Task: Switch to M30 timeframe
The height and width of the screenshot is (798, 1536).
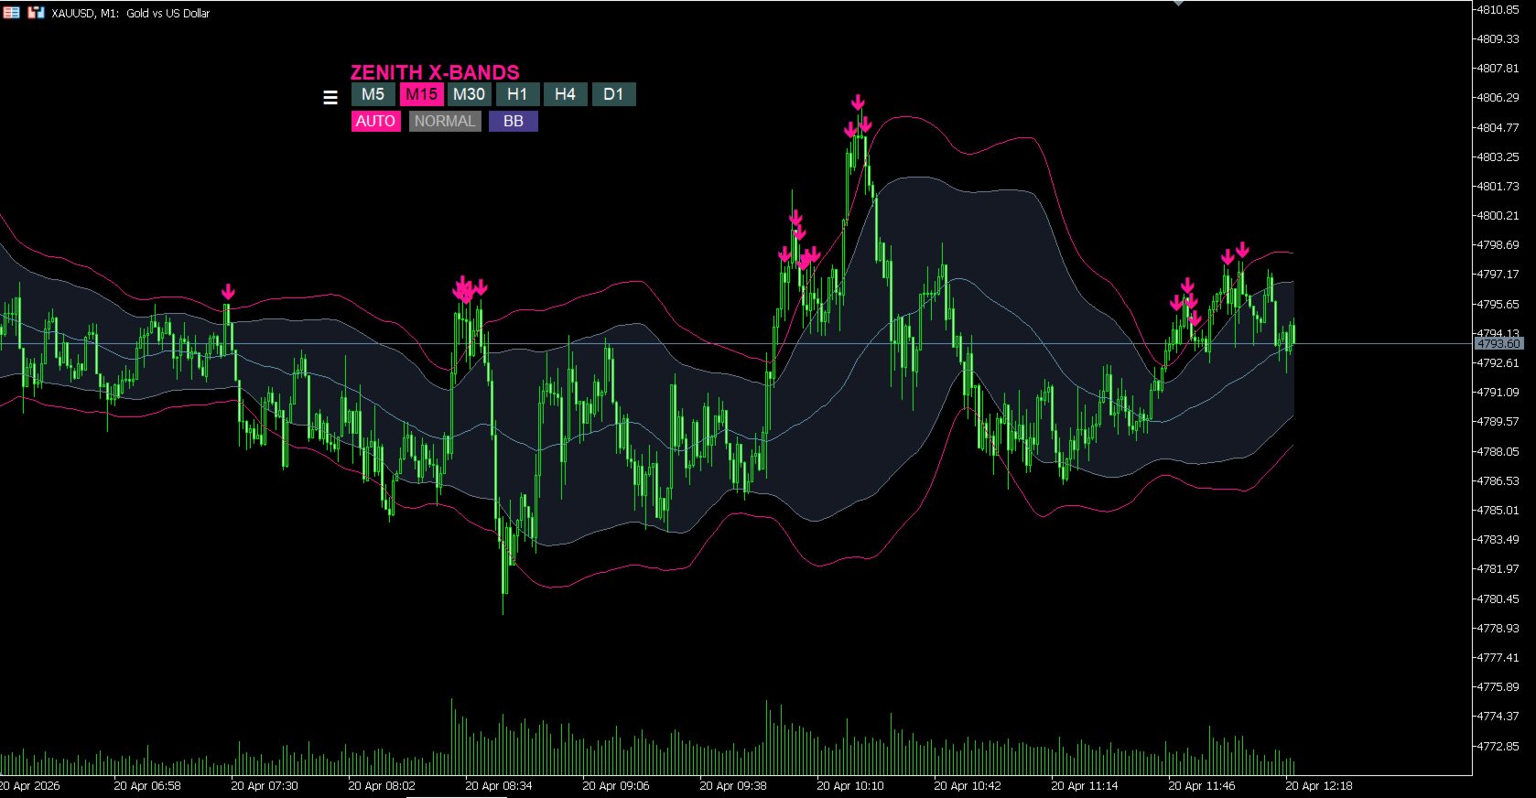Action: (469, 94)
